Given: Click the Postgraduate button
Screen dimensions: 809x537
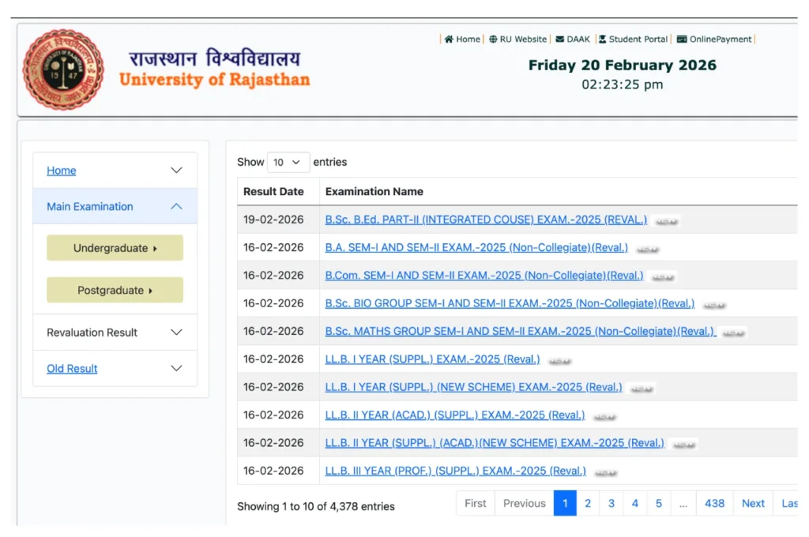Looking at the screenshot, I should point(115,290).
